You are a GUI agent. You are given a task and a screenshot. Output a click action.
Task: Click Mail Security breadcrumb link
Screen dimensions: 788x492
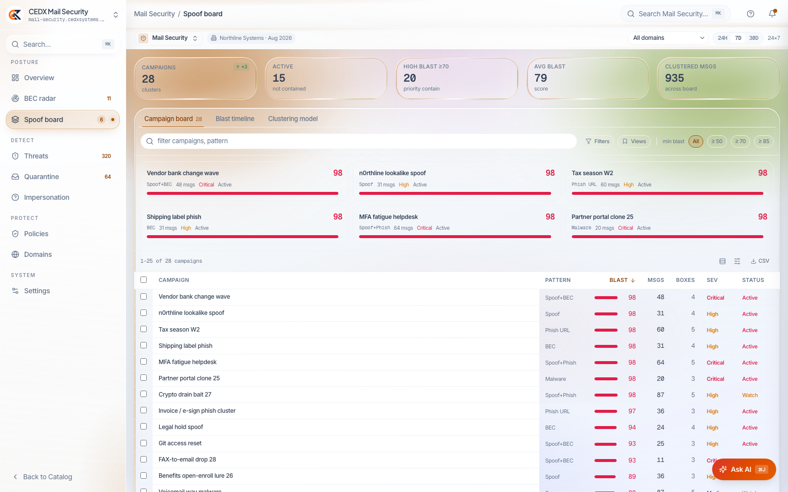tap(154, 14)
